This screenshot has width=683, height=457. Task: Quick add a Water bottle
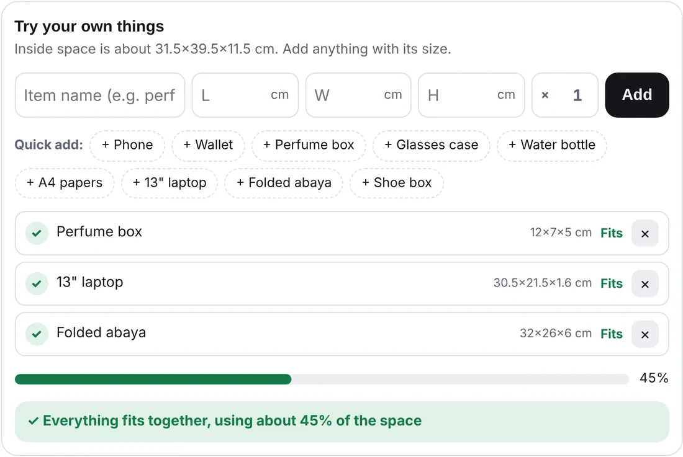(x=552, y=145)
